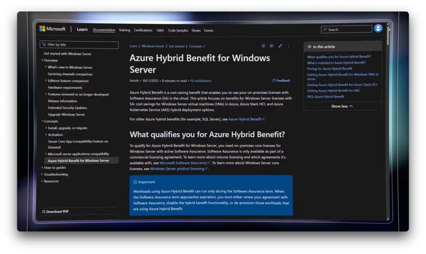Image resolution: width=426 pixels, height=254 pixels.
Task: Open Server Core App Compatibility Feature on Demand
Action: coord(78,144)
